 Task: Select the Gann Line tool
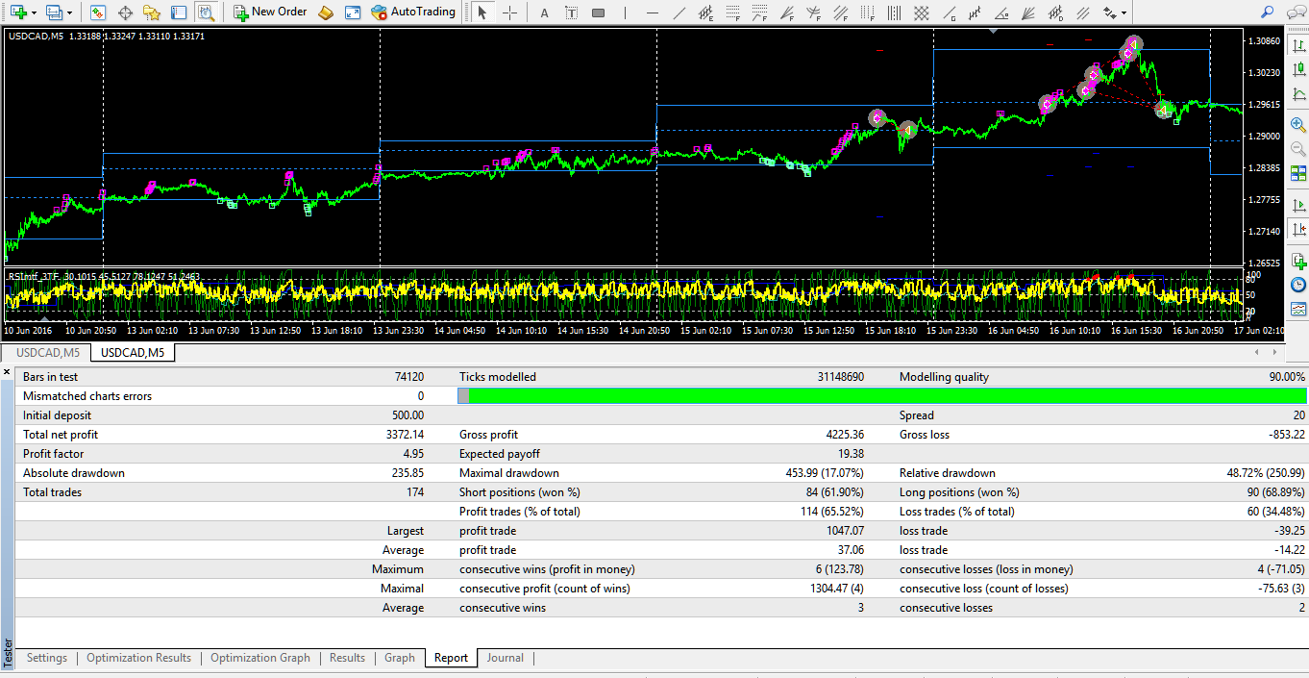coord(949,13)
